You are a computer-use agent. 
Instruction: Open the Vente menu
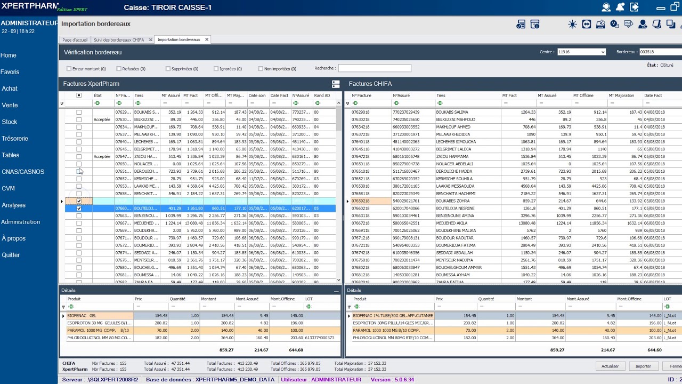click(10, 106)
